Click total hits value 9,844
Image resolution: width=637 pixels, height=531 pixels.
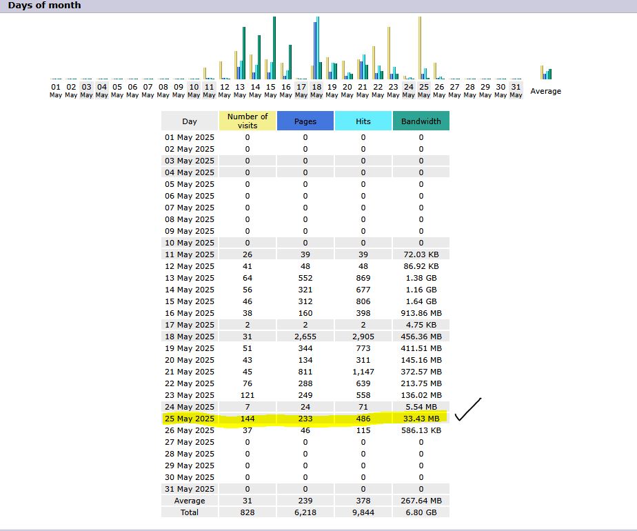[x=363, y=512]
